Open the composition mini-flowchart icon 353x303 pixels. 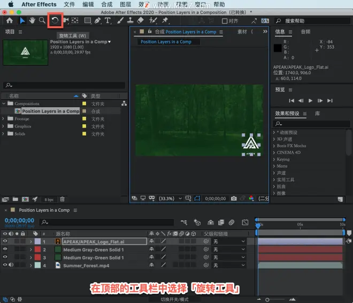[183, 222]
